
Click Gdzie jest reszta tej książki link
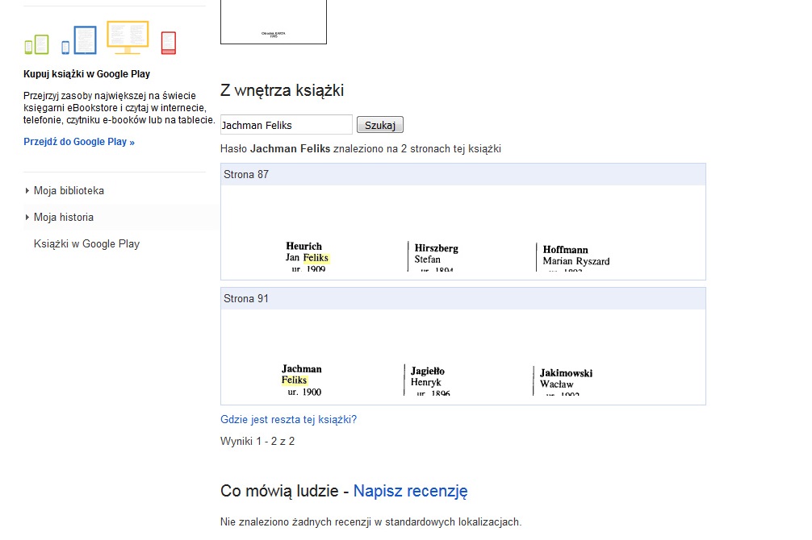point(288,420)
